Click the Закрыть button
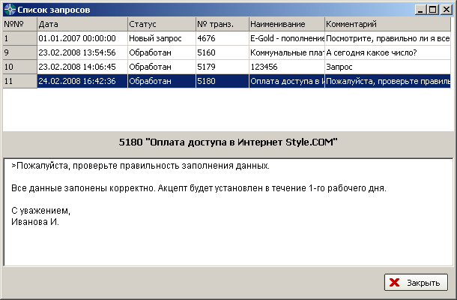 pyautogui.click(x=416, y=283)
